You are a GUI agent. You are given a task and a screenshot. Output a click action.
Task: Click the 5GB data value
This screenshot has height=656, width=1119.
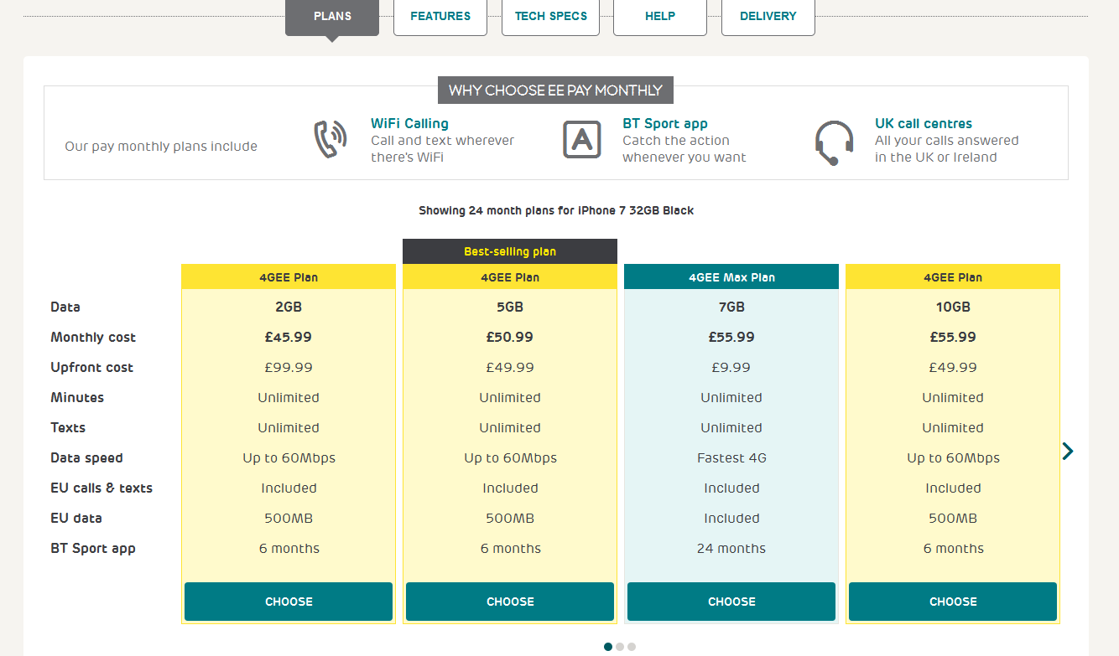click(x=510, y=307)
